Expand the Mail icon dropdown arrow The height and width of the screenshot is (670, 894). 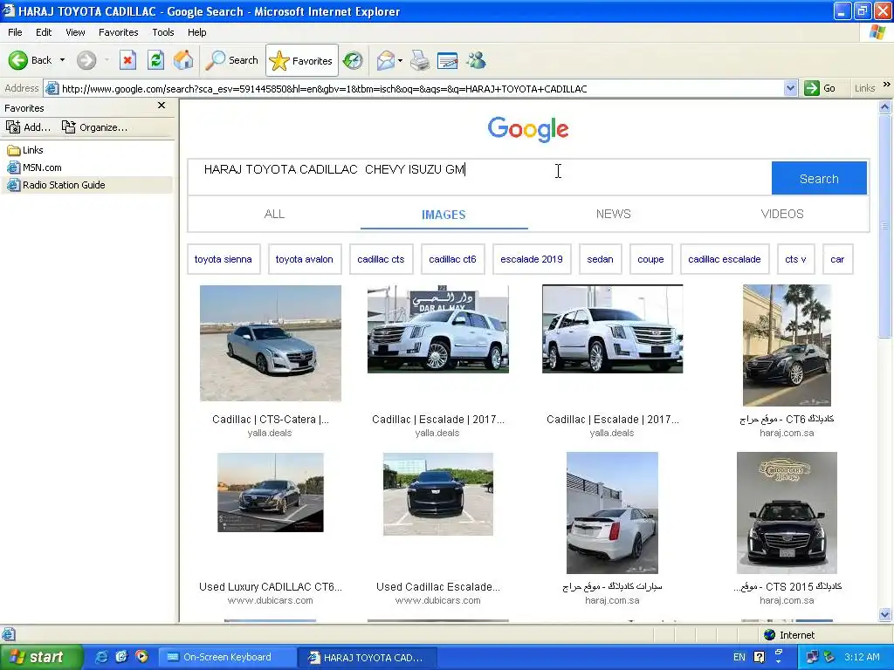[400, 60]
